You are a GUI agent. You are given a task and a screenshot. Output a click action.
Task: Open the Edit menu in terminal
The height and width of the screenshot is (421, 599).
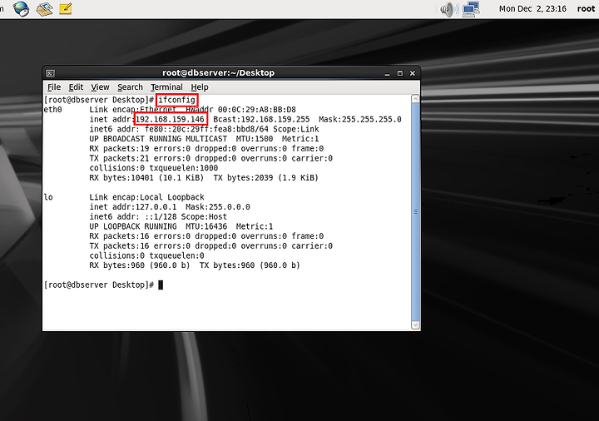pyautogui.click(x=76, y=87)
